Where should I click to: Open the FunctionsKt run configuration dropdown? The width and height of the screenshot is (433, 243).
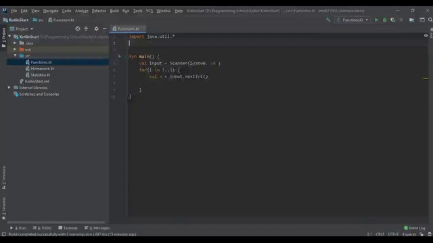click(x=352, y=20)
